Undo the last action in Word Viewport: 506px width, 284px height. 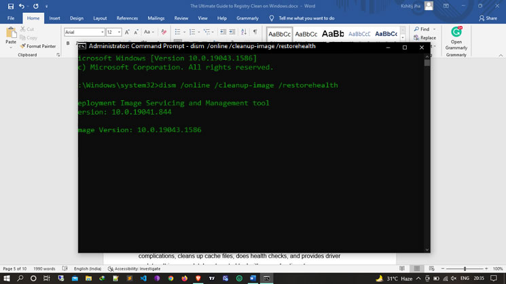point(21,6)
